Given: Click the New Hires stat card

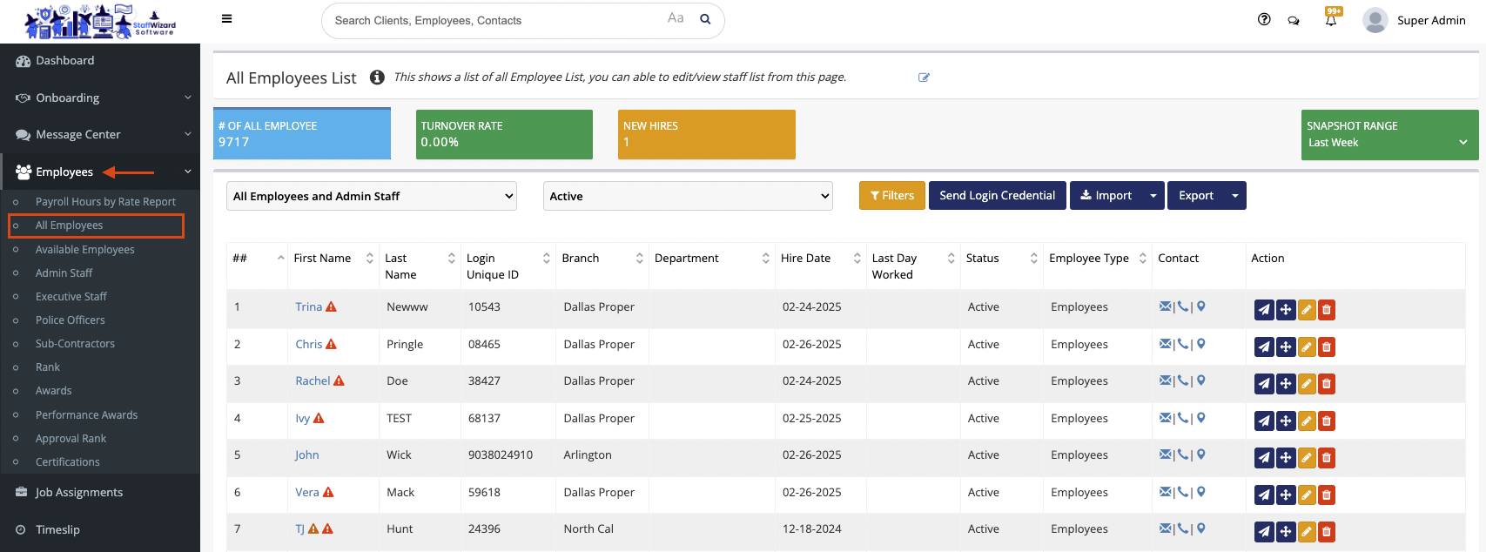Looking at the screenshot, I should point(707,135).
